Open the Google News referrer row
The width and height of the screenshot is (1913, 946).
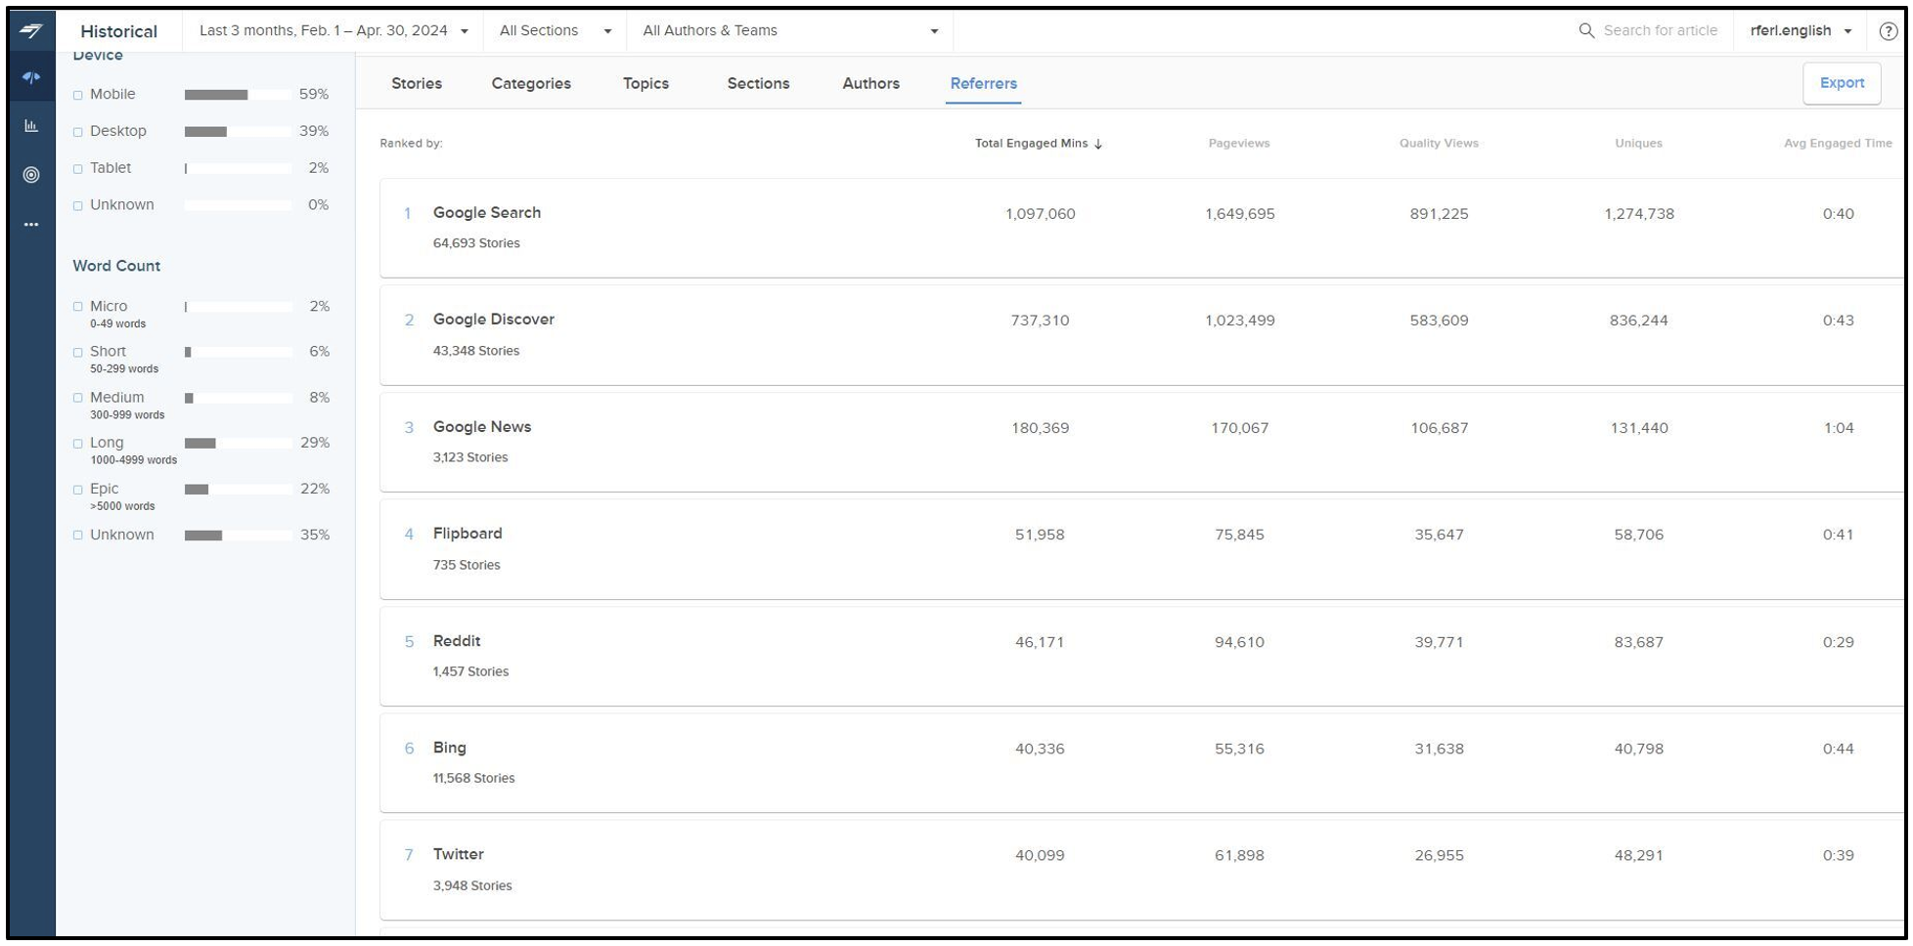[x=1141, y=442]
